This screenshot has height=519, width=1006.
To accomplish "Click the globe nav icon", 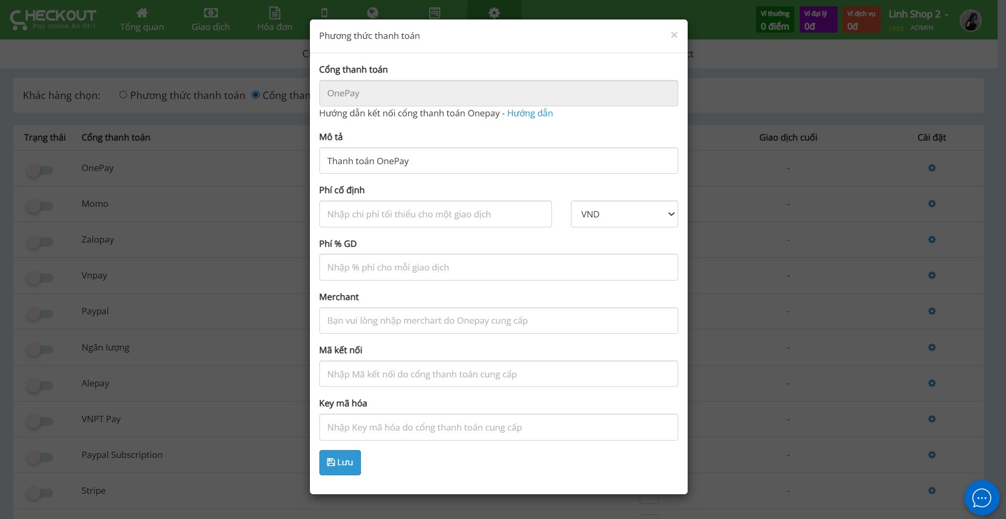I will tap(373, 13).
